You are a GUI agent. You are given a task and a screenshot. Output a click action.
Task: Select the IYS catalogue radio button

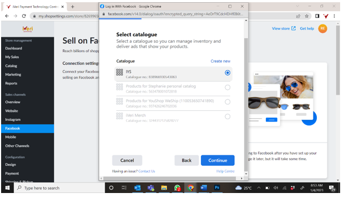tap(227, 73)
